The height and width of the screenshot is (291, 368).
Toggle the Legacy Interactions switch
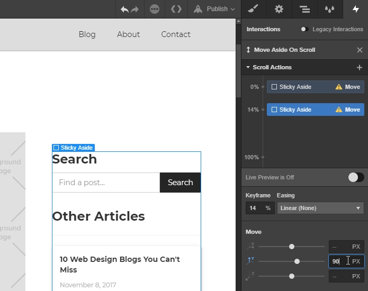click(304, 29)
